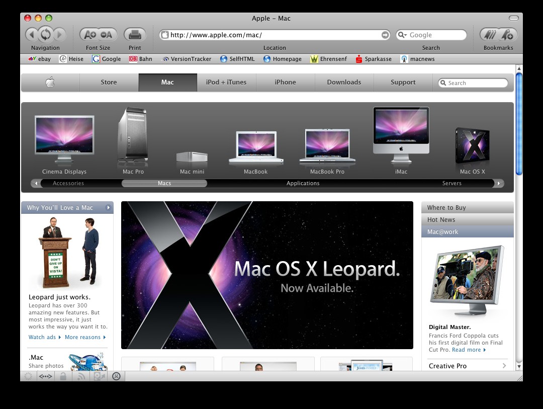This screenshot has width=543, height=409.
Task: Switch to the Downloads tab
Action: pos(344,83)
